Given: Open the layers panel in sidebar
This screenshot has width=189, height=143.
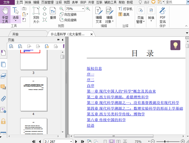Looking at the screenshot, I should (3, 76).
